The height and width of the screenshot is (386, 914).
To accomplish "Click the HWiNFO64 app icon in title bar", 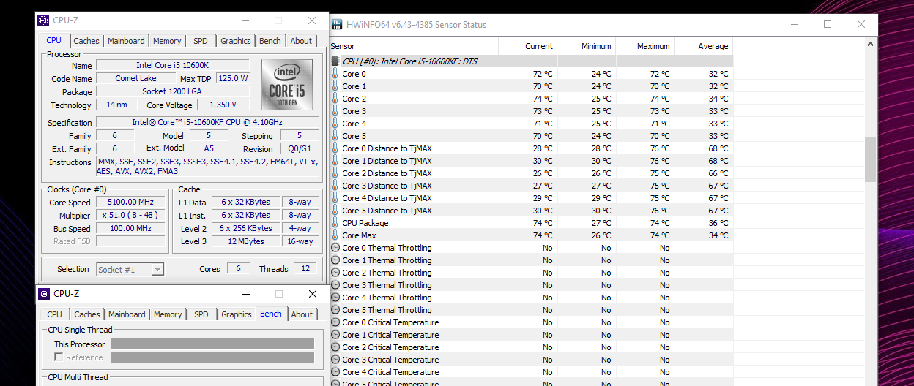I will (338, 24).
